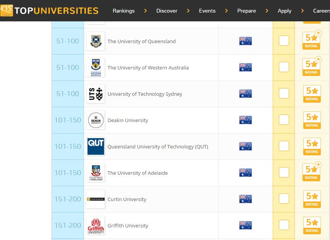Open the Apply menu item
Viewport: 330px width, 240px height.
pyautogui.click(x=284, y=11)
